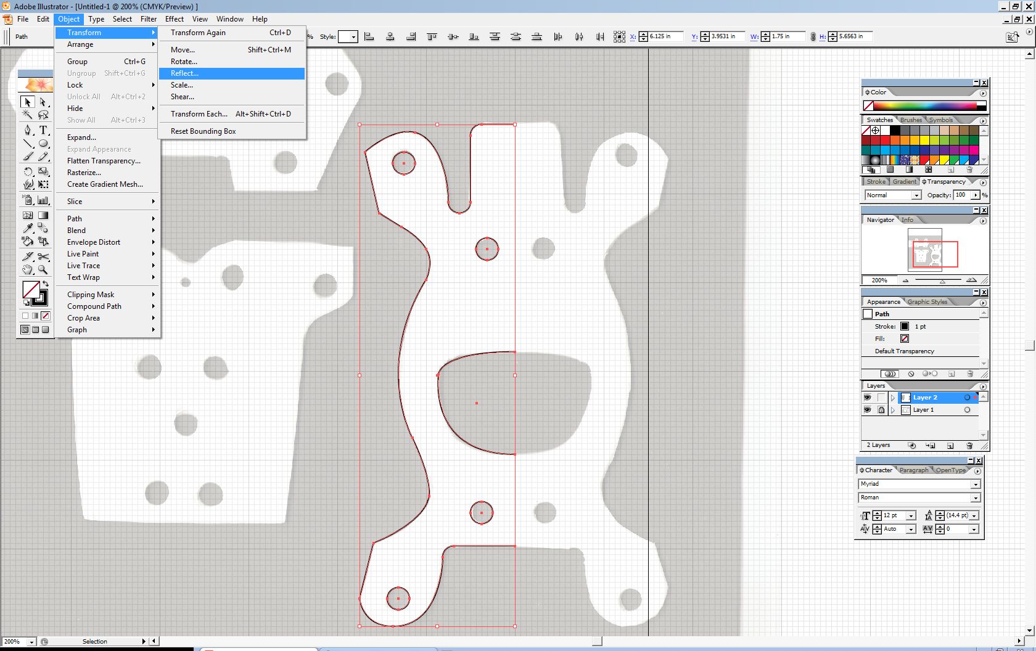Pick the Zoom tool
The image size is (1036, 651).
click(43, 269)
